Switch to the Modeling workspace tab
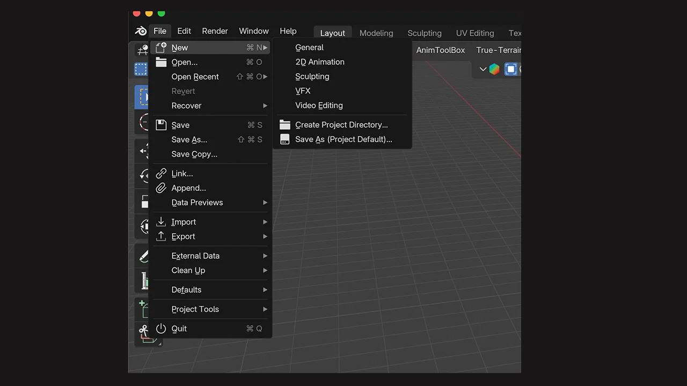 (x=376, y=33)
